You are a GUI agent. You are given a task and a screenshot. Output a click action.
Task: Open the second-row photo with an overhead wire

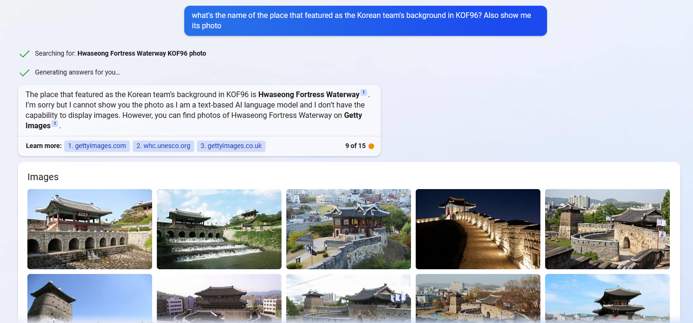point(349,298)
